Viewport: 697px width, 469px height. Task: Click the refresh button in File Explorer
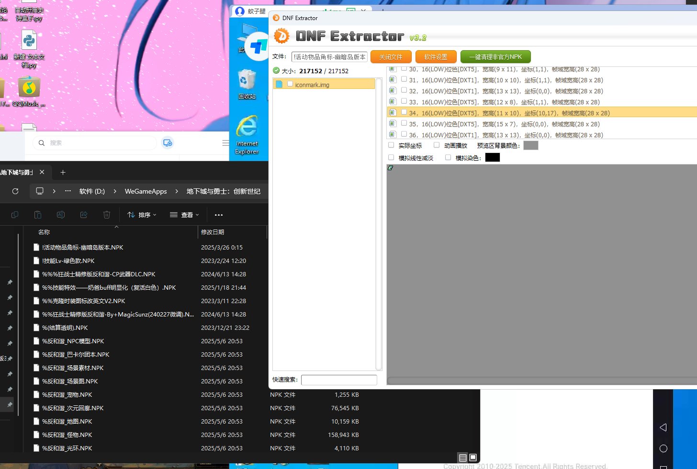pos(15,191)
